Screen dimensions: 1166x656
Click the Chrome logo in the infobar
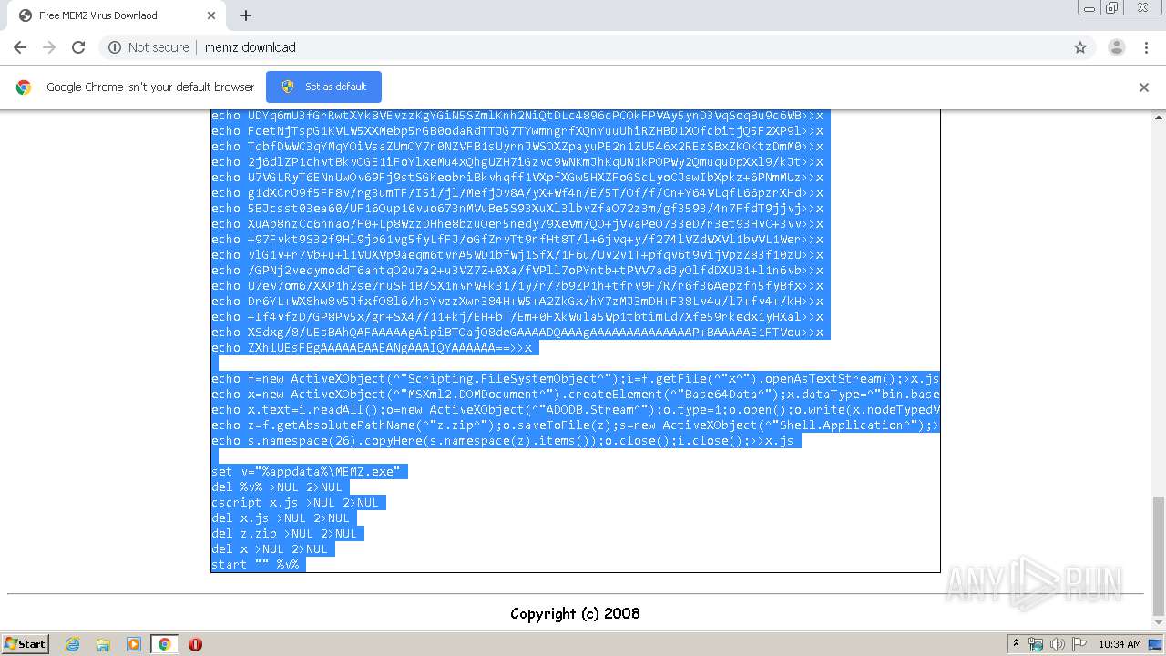click(24, 87)
